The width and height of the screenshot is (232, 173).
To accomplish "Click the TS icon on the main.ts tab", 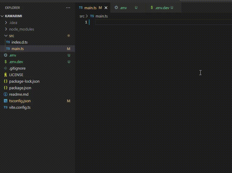I will (81, 8).
